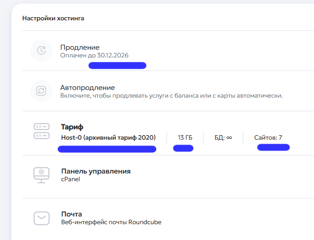Select the Host-0 архивный тариф 2020 label

[x=108, y=137]
